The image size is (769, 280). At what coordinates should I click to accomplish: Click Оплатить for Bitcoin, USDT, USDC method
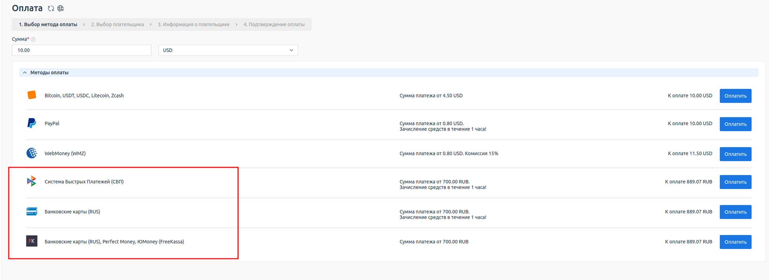(x=736, y=96)
